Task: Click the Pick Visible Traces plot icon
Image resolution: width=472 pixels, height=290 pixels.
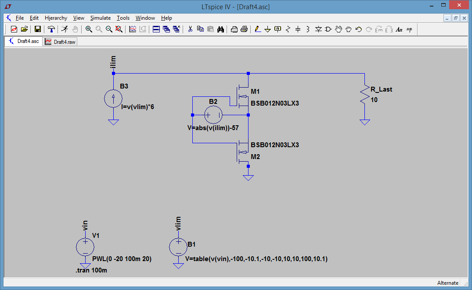Action: coord(133,29)
